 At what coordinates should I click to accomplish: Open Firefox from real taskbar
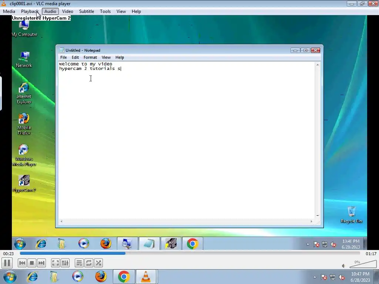point(101,277)
